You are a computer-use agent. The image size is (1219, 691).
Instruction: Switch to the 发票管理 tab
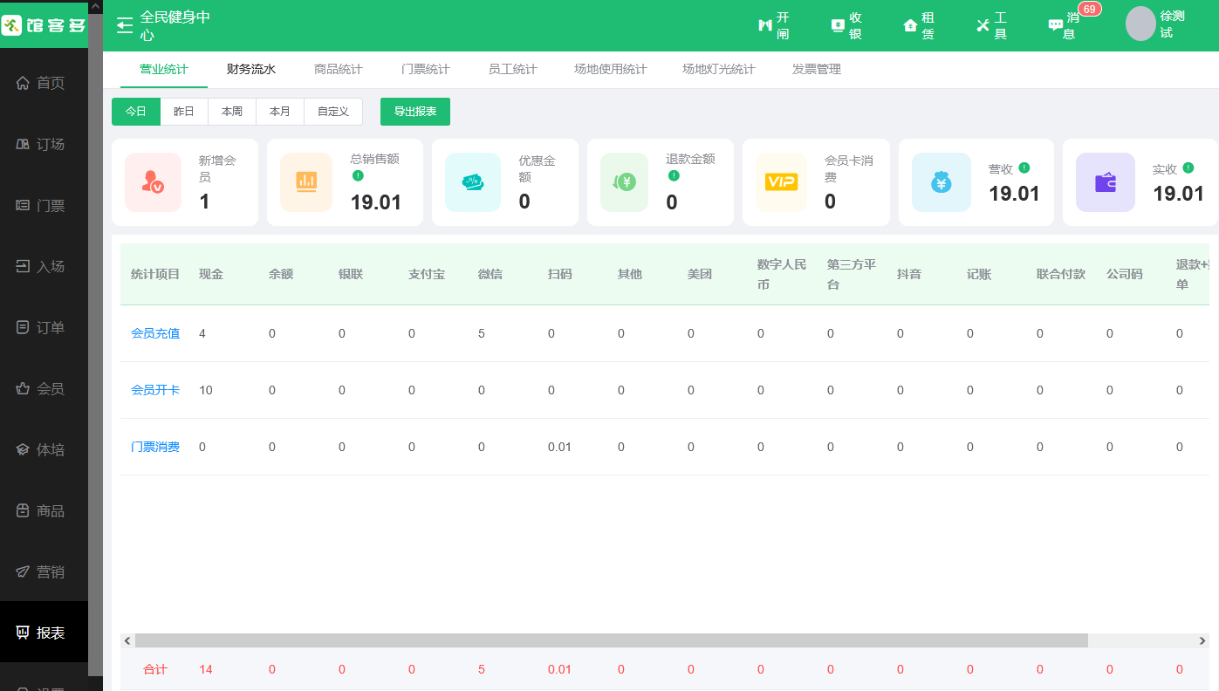click(x=817, y=69)
